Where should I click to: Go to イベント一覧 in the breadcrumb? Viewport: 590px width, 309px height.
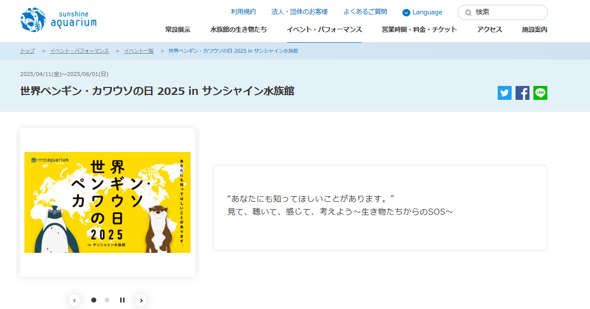coord(138,51)
